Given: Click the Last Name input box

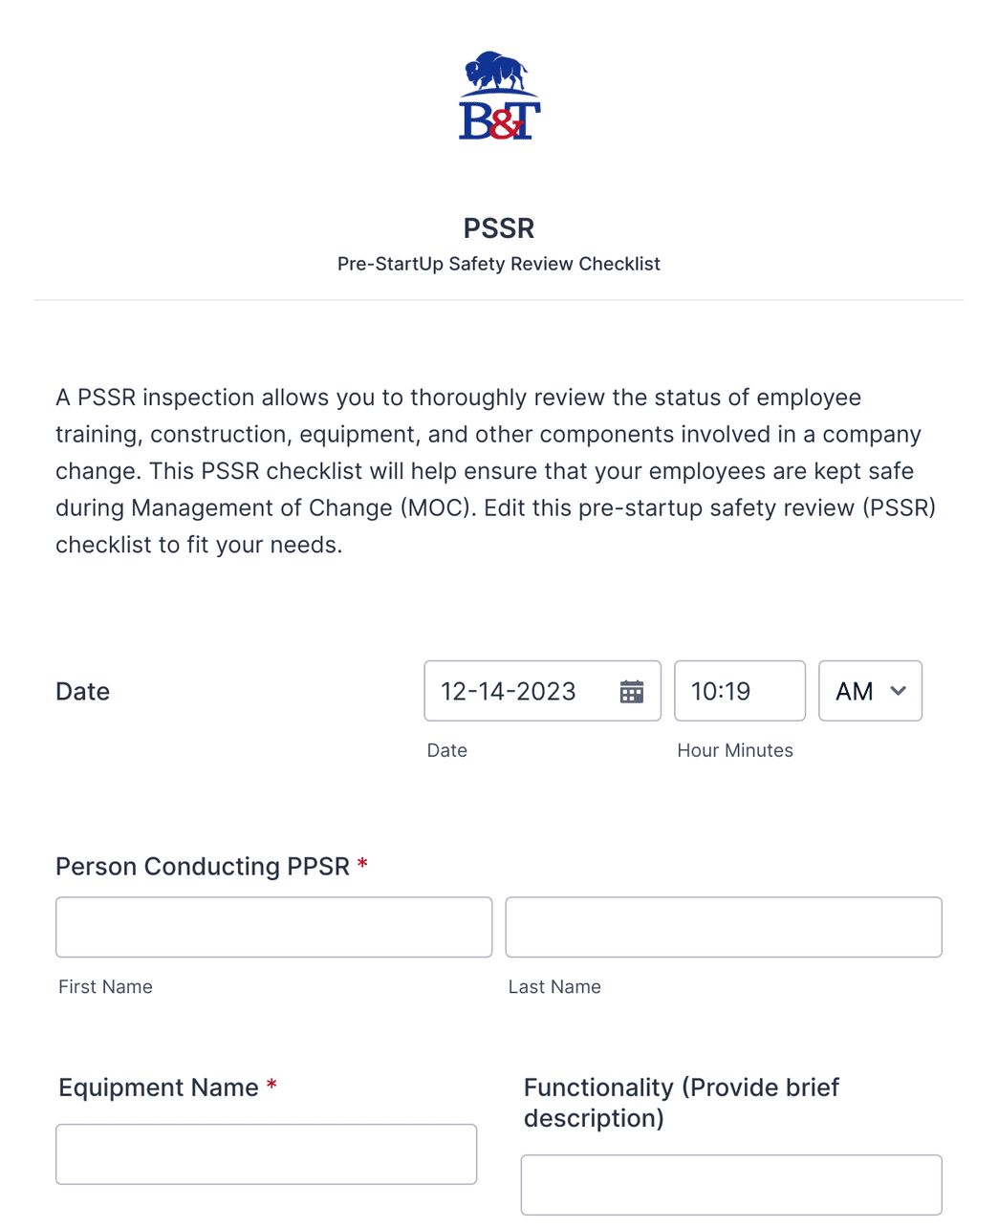Looking at the screenshot, I should tap(724, 926).
